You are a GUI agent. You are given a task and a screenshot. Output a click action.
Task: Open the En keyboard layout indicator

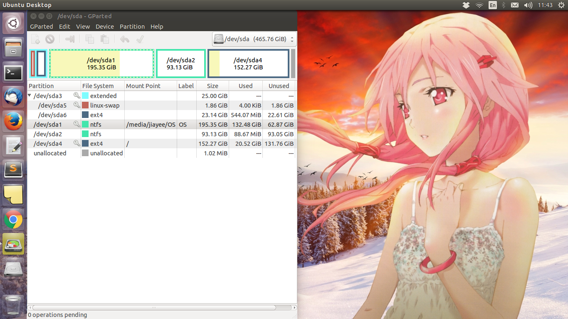click(493, 5)
